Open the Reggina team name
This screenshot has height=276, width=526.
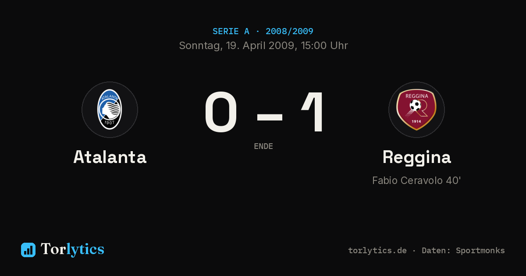416,157
